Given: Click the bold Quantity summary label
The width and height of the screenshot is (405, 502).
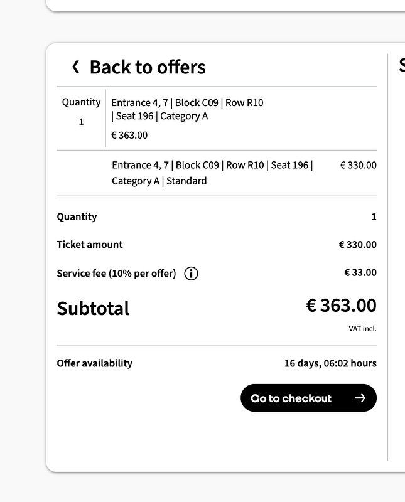Looking at the screenshot, I should 77,216.
